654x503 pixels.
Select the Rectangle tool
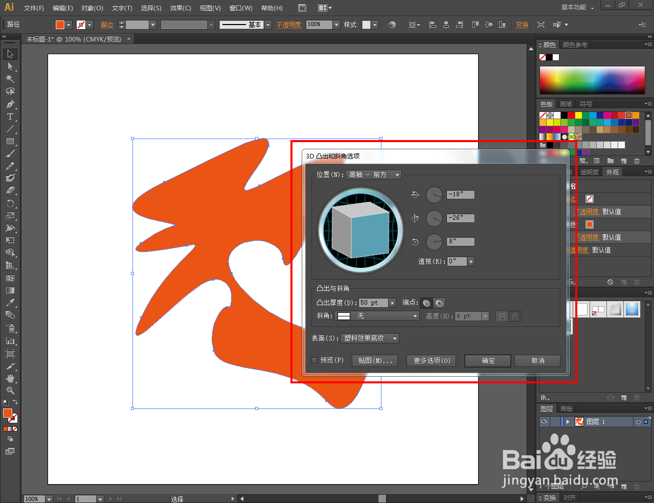(x=10, y=141)
